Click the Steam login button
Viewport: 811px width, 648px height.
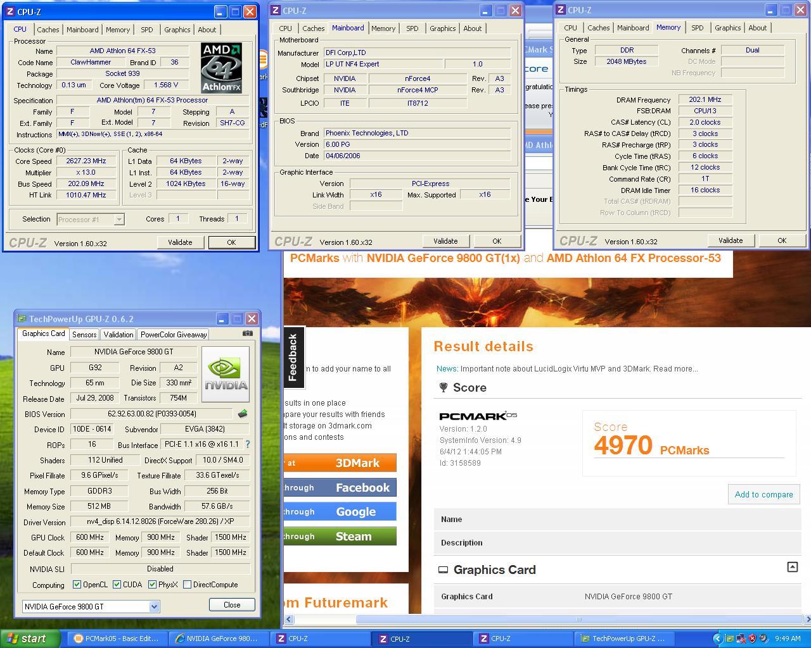coord(340,536)
